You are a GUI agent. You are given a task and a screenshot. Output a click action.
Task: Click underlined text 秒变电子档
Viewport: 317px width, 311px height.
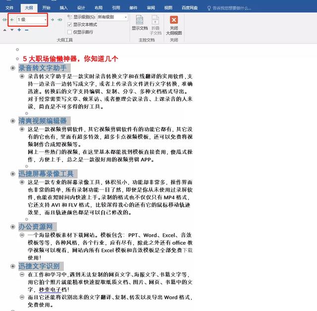pos(53,290)
